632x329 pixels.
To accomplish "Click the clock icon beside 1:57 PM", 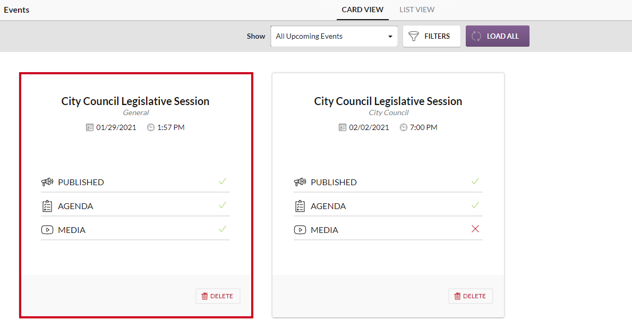I will tap(151, 127).
